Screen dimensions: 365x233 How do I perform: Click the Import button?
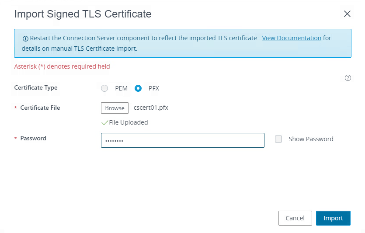coord(333,218)
